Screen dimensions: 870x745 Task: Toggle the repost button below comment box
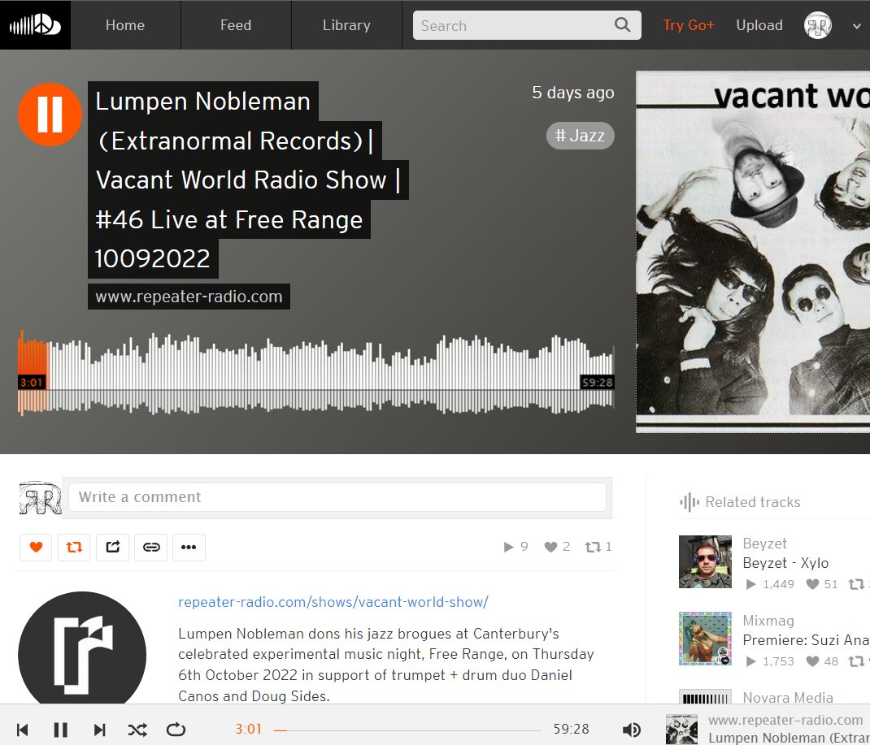tap(74, 547)
